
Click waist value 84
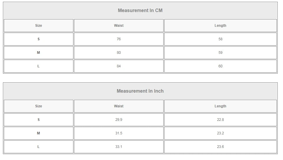(119, 66)
